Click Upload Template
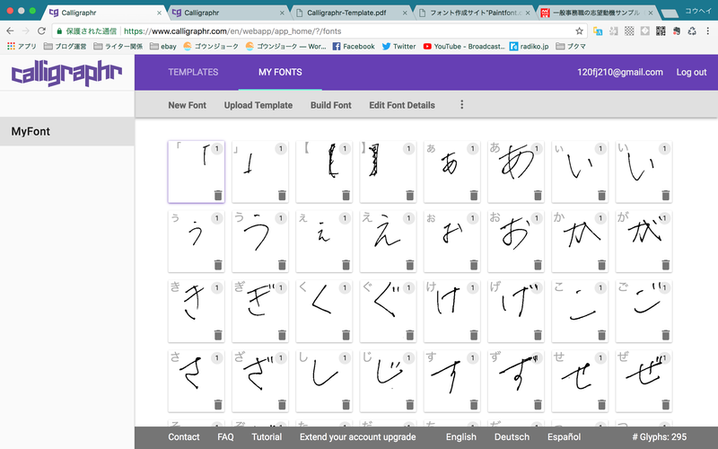Image resolution: width=718 pixels, height=449 pixels. click(258, 105)
